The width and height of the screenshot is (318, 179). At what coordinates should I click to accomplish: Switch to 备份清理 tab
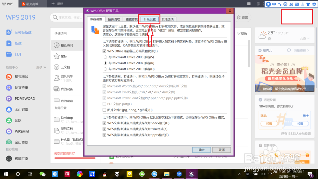tap(114, 19)
